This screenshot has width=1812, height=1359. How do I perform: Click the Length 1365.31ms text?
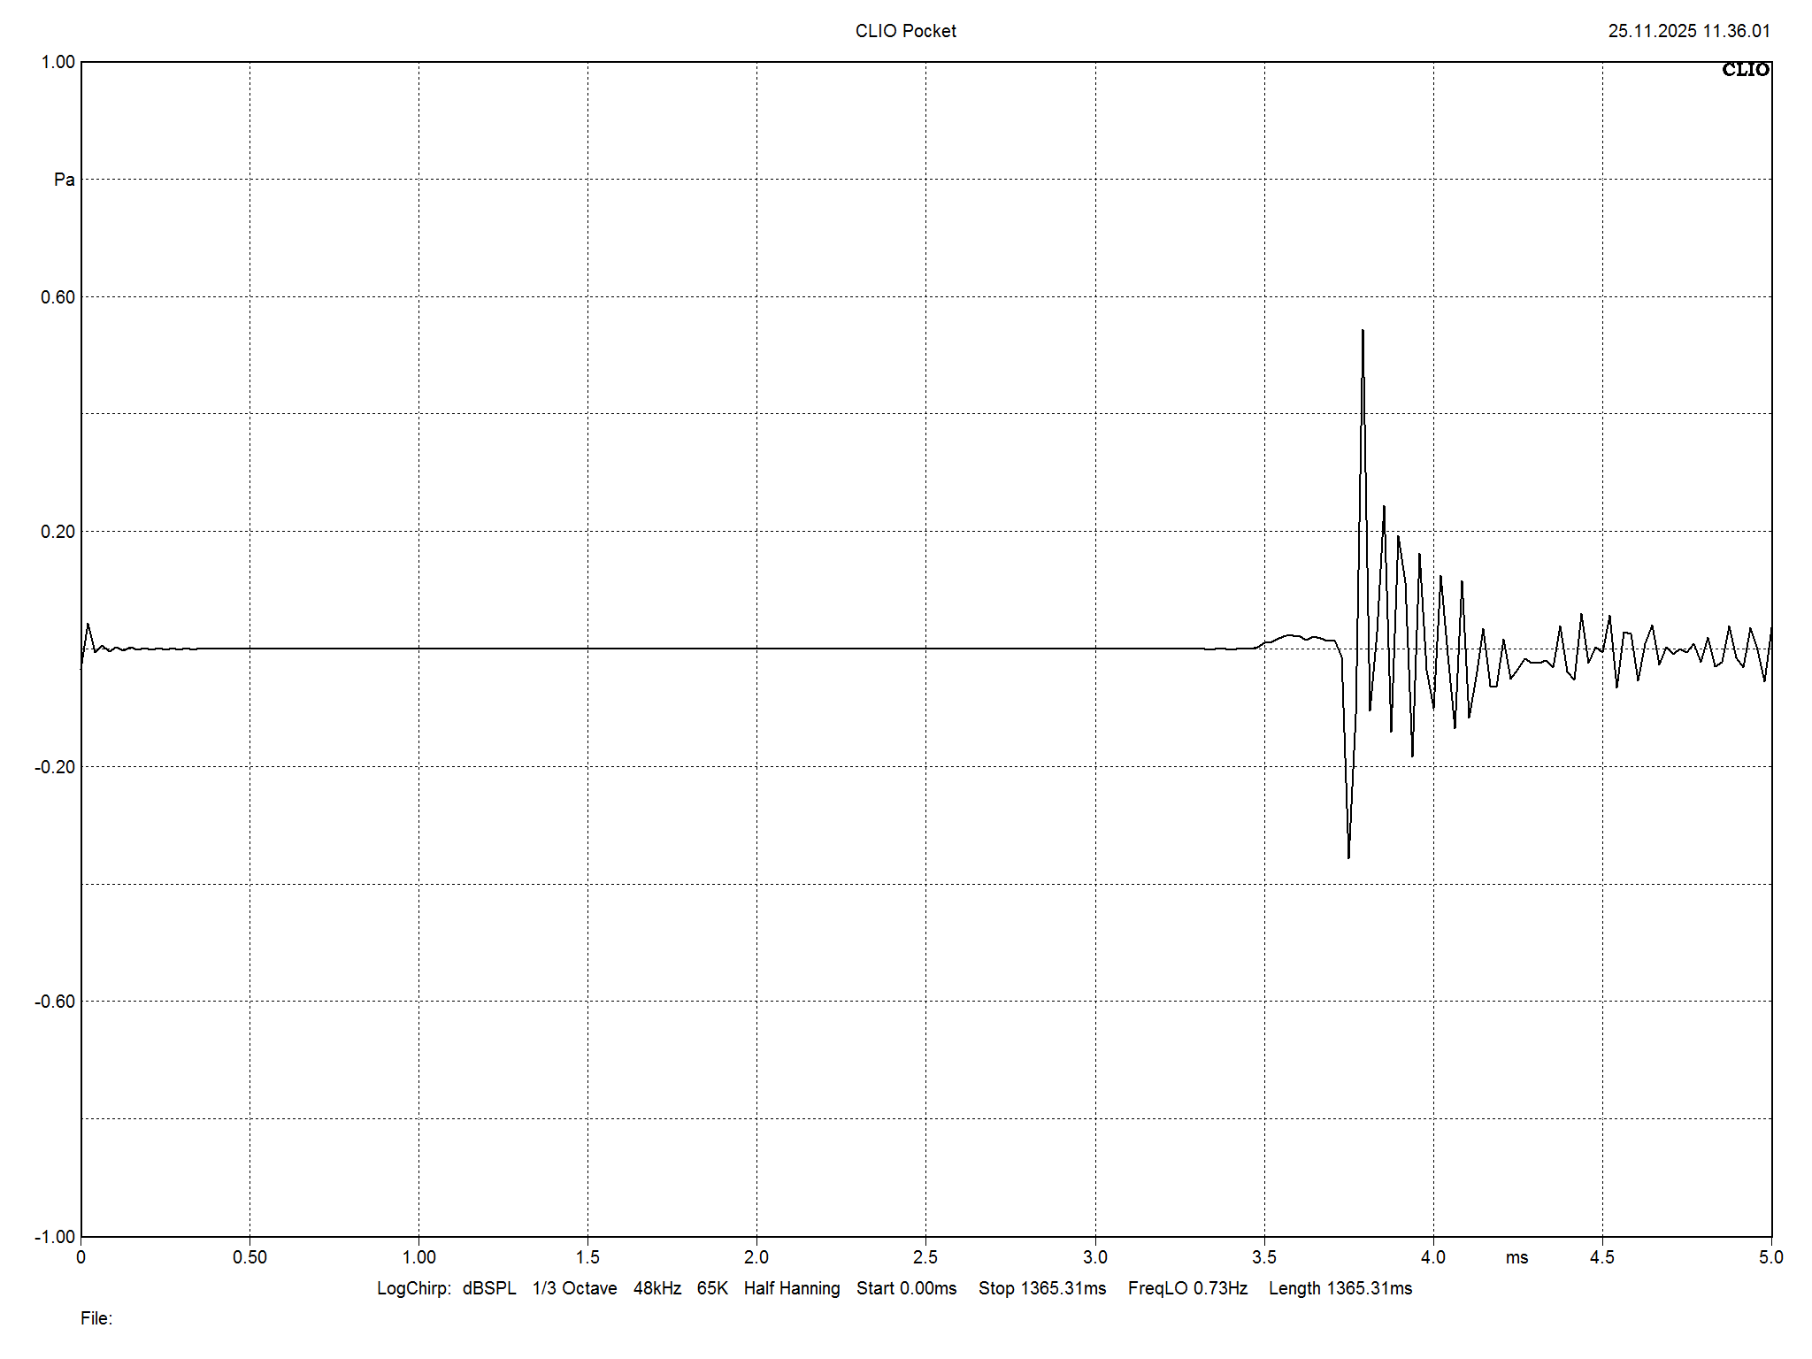tap(1340, 1289)
